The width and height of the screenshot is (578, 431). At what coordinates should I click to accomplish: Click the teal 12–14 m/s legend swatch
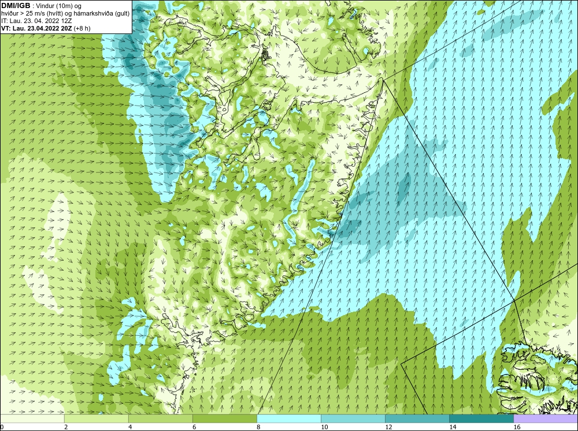tap(417, 418)
